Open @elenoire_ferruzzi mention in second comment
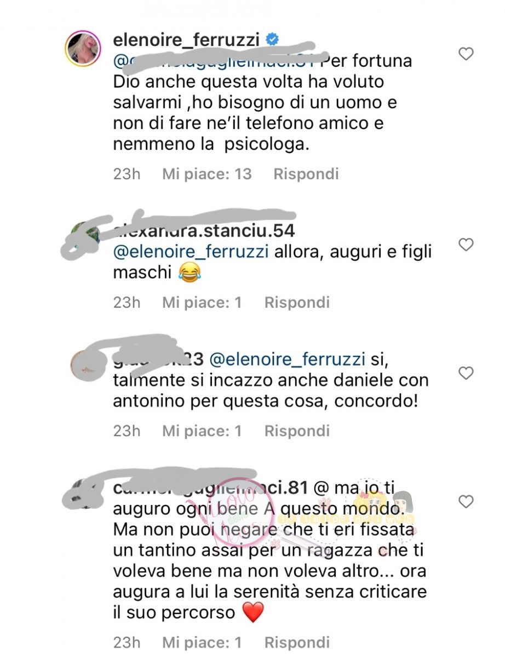The height and width of the screenshot is (658, 505). [191, 252]
